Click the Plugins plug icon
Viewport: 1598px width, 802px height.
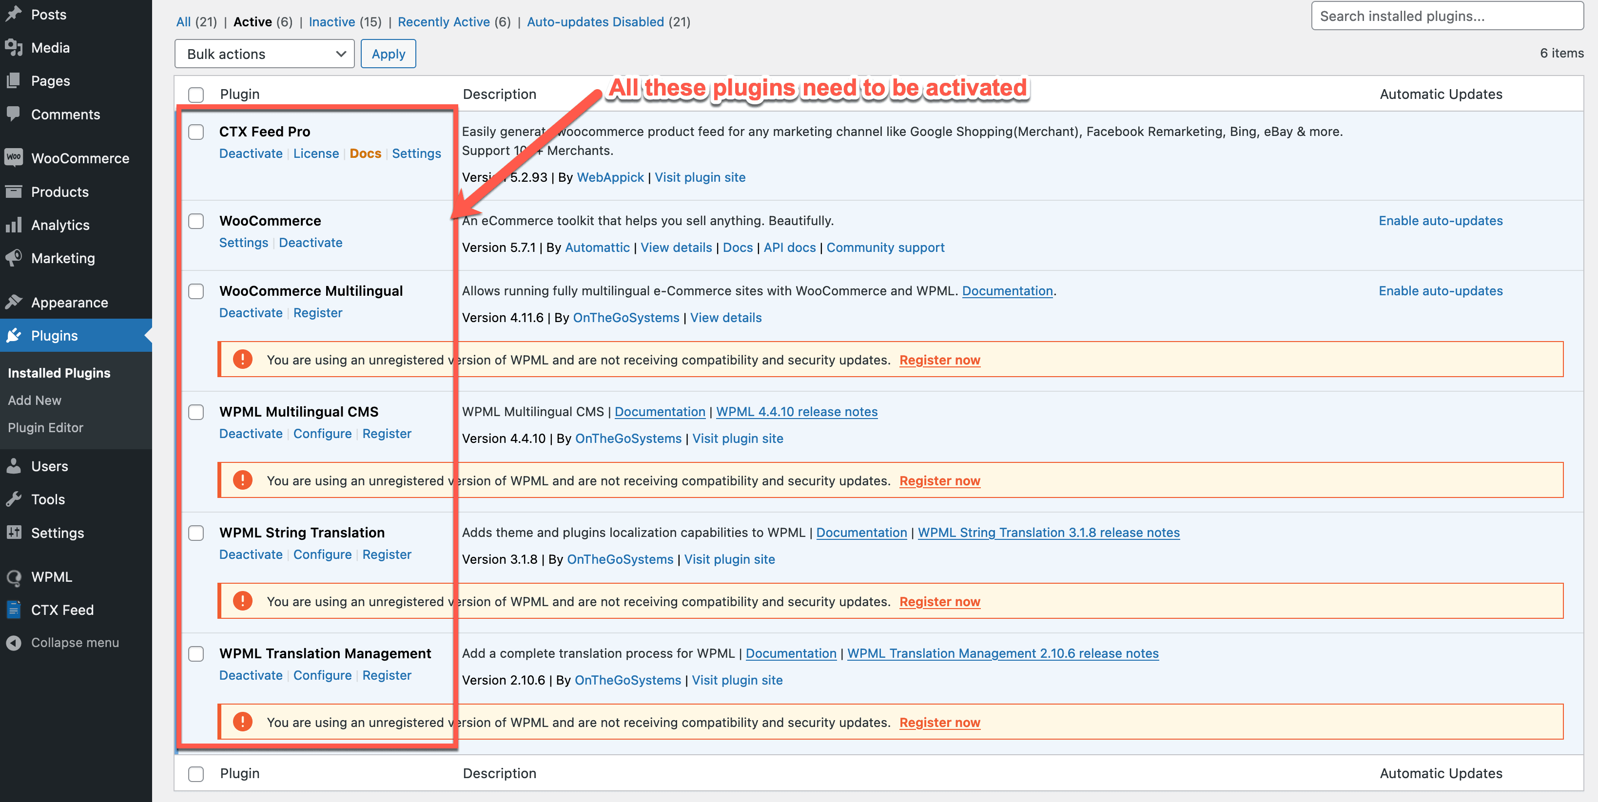(14, 335)
